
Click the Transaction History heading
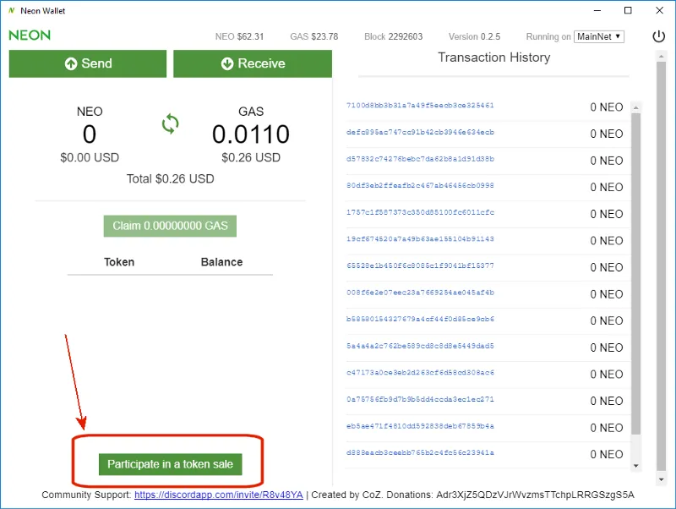click(494, 57)
